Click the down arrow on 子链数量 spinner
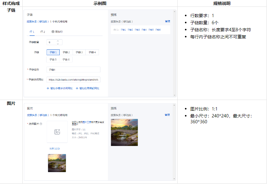Screen dimensions: 267x184 (x=58, y=44)
